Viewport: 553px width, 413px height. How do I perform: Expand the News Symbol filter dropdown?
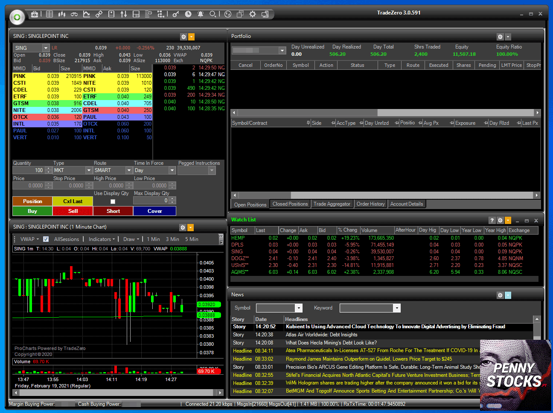[299, 308]
